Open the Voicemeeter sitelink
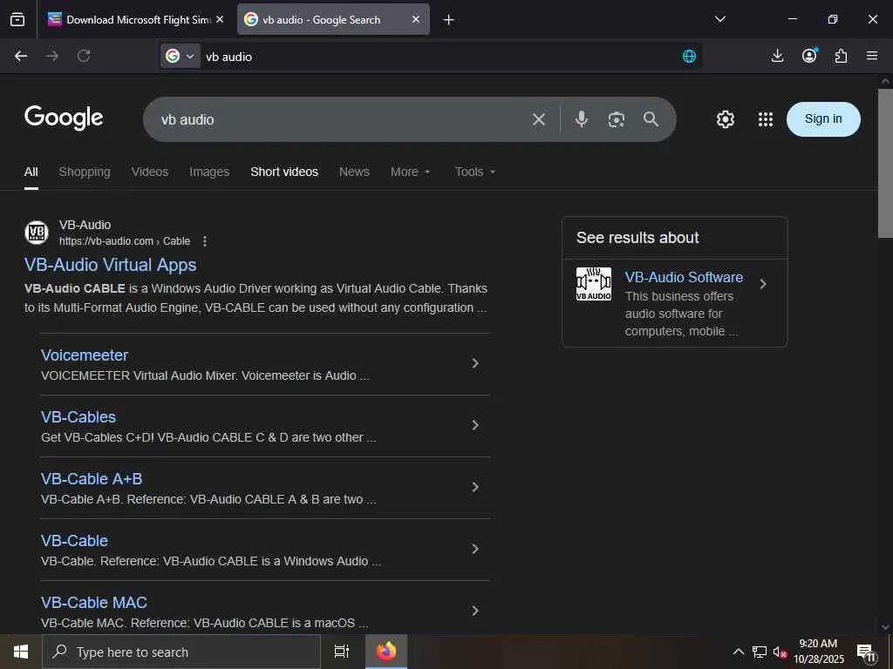 (85, 355)
